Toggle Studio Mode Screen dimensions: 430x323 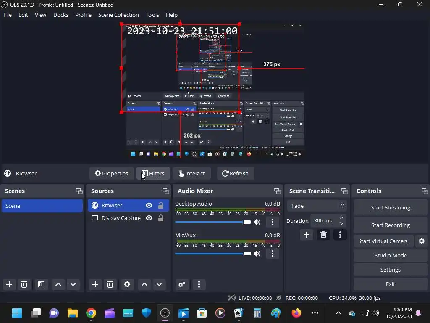coord(391,255)
